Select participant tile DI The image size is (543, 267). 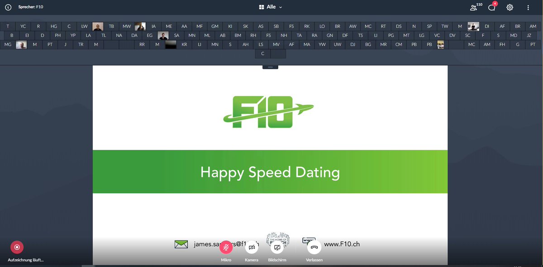(x=487, y=26)
